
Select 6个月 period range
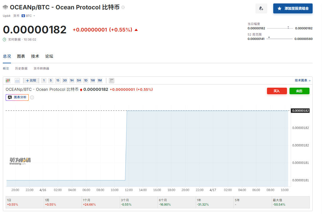[x=177, y=202]
